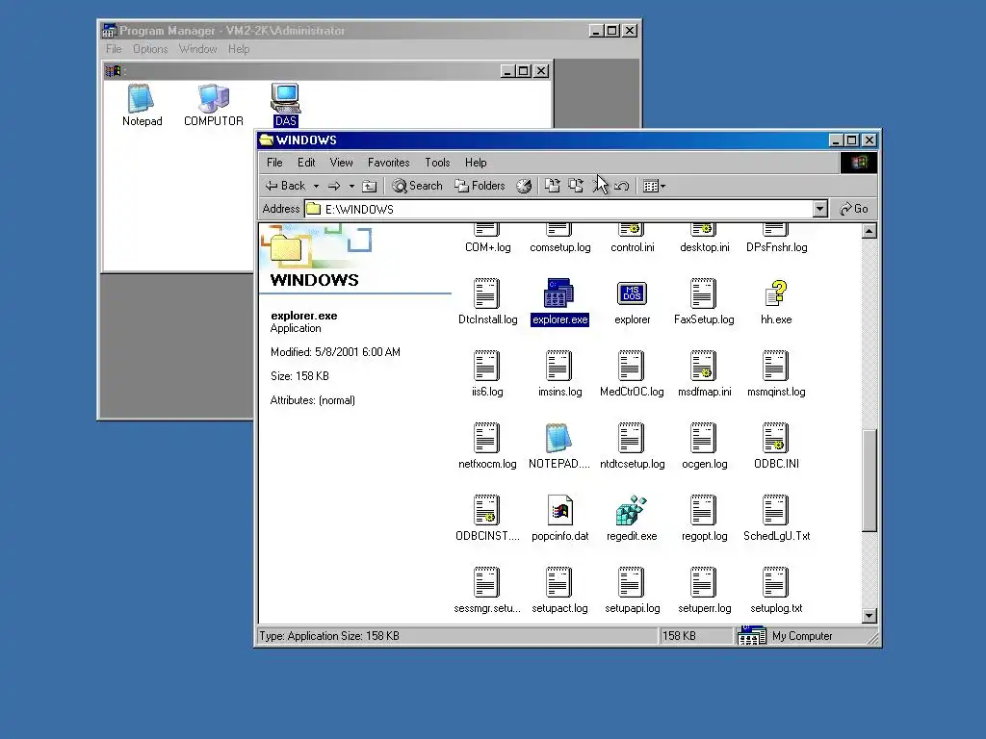Screen dimensions: 986x739
Task: Select the COM+.log file name
Action: pyautogui.click(x=487, y=247)
